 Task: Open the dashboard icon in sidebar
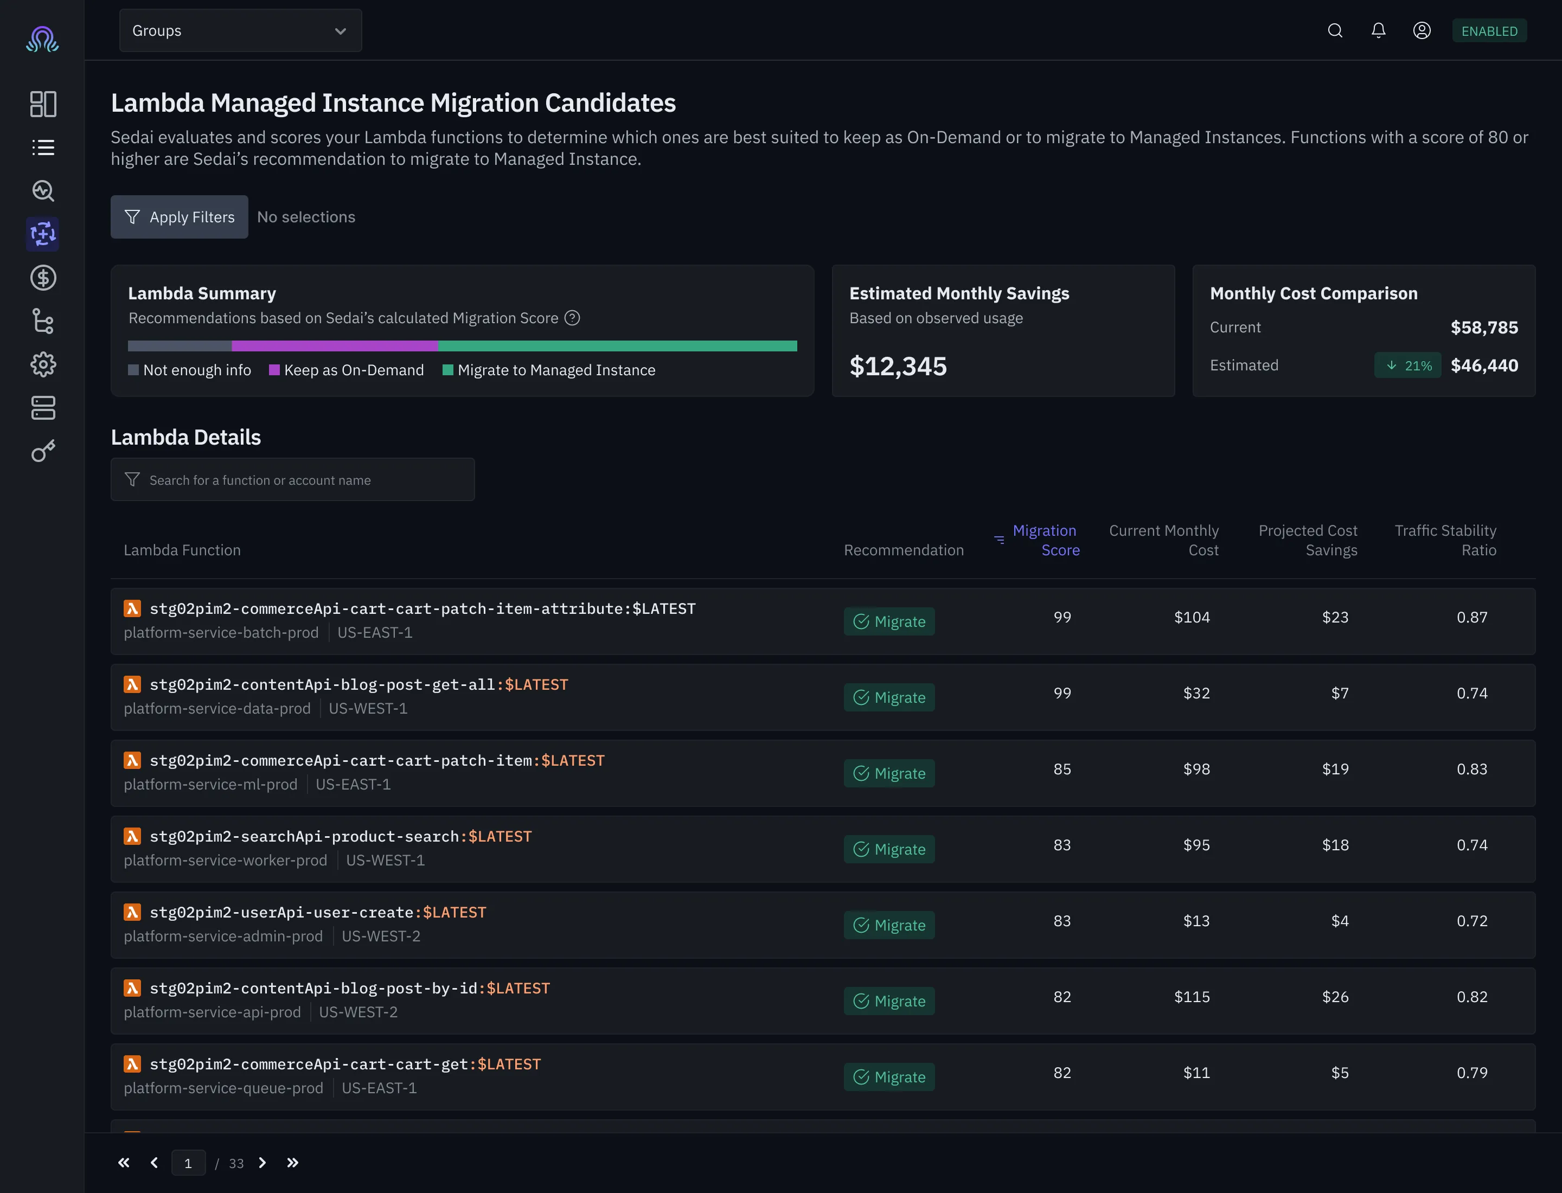click(x=43, y=104)
